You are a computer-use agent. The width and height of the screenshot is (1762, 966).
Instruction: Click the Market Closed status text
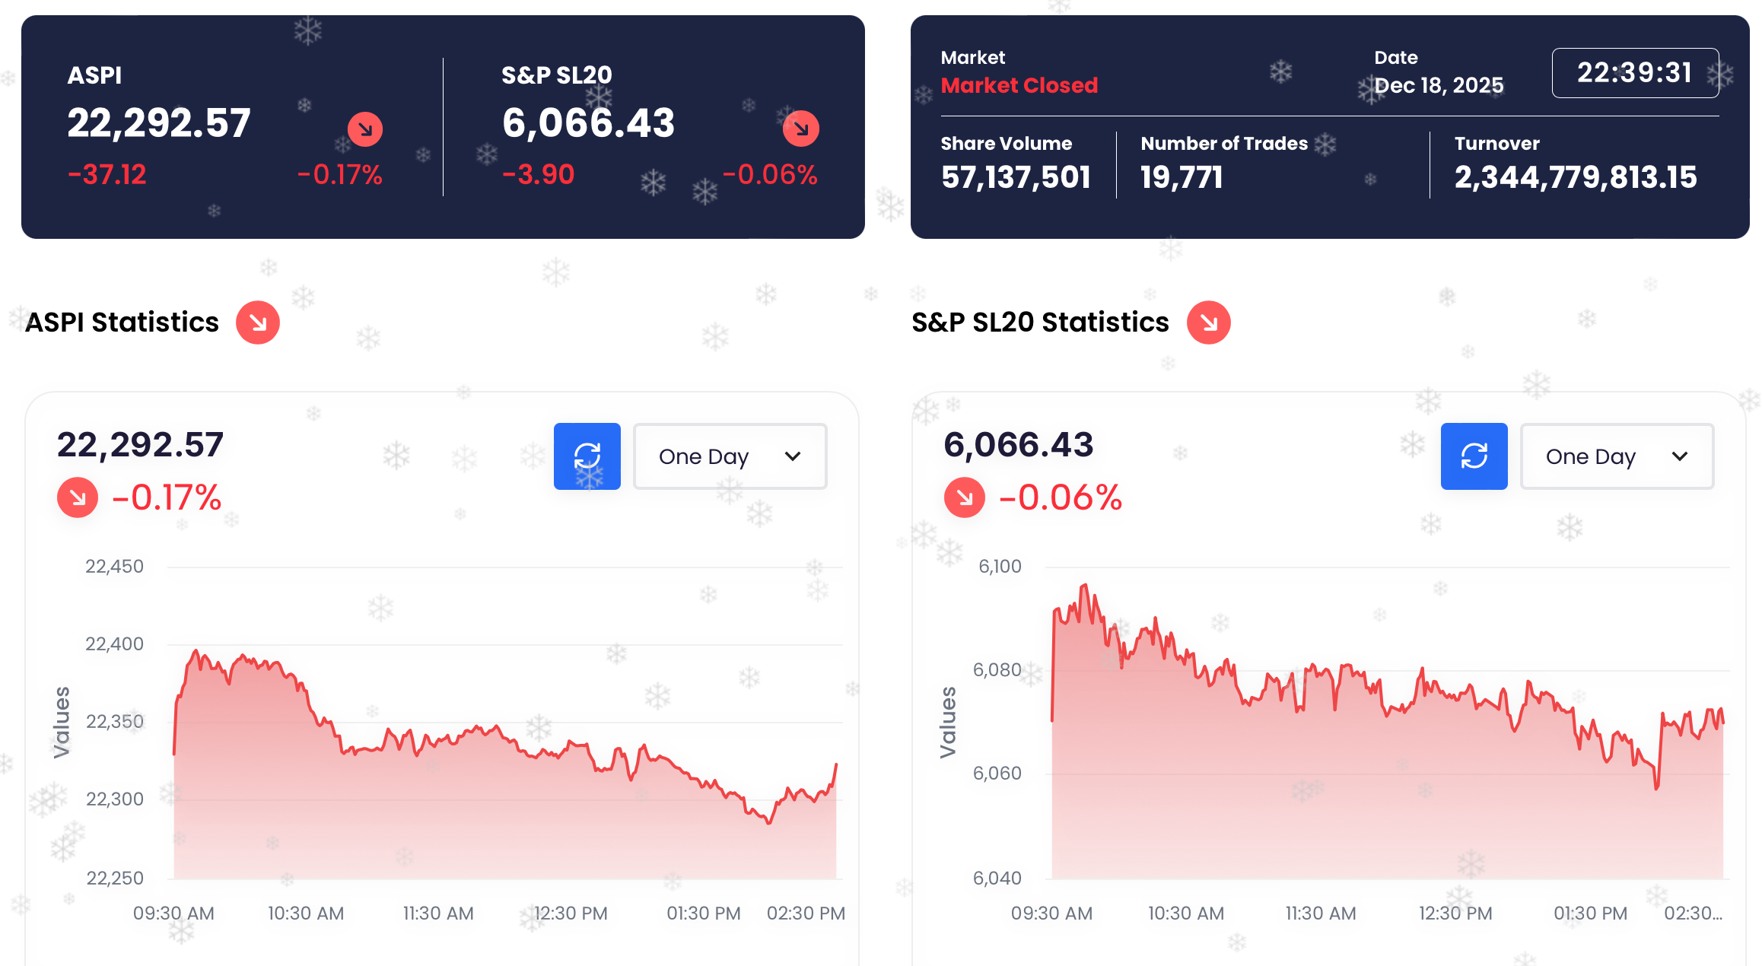pos(1019,85)
